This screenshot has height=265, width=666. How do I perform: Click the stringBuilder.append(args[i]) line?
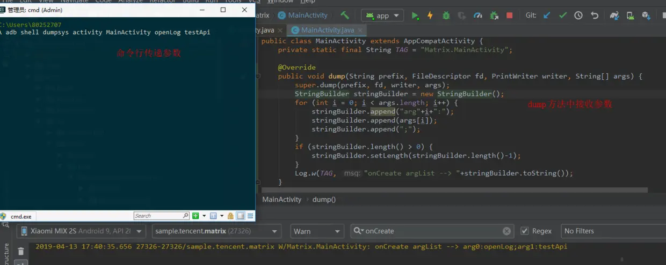(x=374, y=120)
